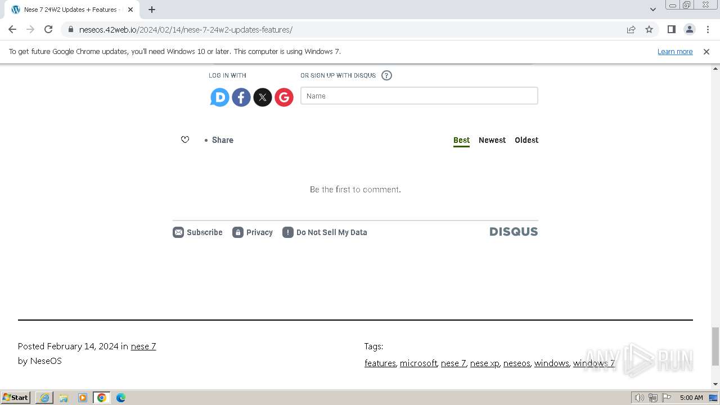Open Internet Explorer from the taskbar
Screen dimensions: 720x405
[44, 398]
